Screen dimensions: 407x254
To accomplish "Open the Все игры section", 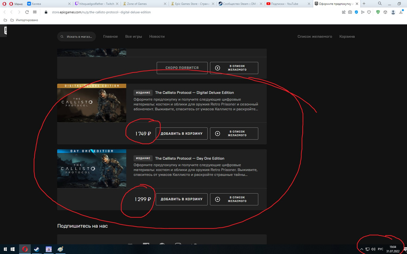I will pos(134,37).
